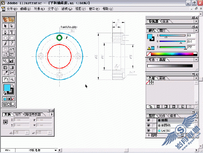Choose the Direct Selection arrow tool

pos(12,26)
